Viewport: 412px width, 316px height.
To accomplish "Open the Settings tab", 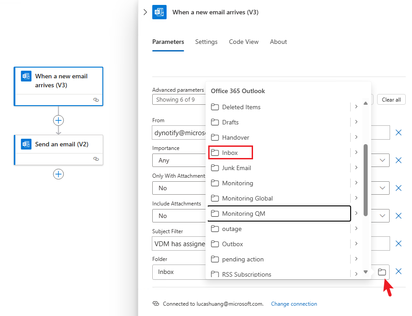I will [x=206, y=42].
